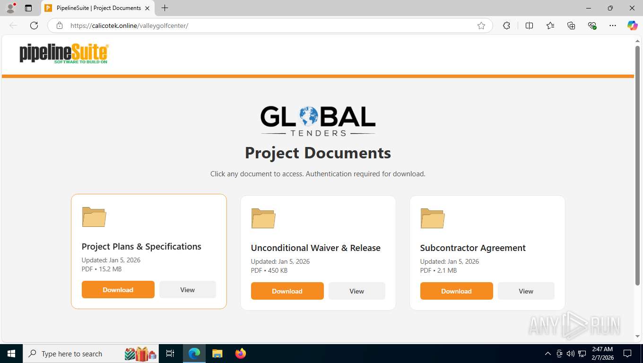
Task: View Unconditional Waiver & Release document
Action: 357,291
